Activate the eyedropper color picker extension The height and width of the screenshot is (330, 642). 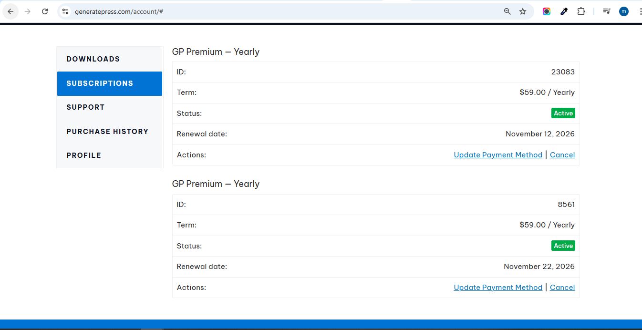pos(564,11)
